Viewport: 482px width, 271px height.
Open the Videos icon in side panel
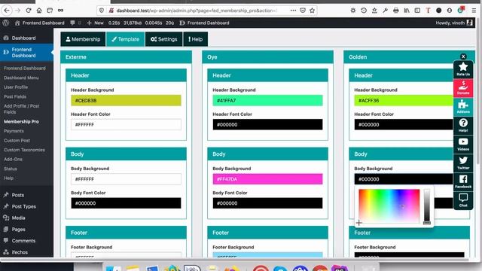click(463, 144)
